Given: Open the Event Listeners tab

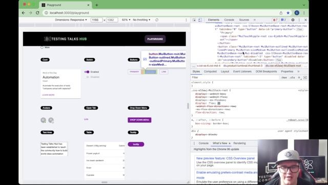Looking at the screenshot, I should point(242,71).
